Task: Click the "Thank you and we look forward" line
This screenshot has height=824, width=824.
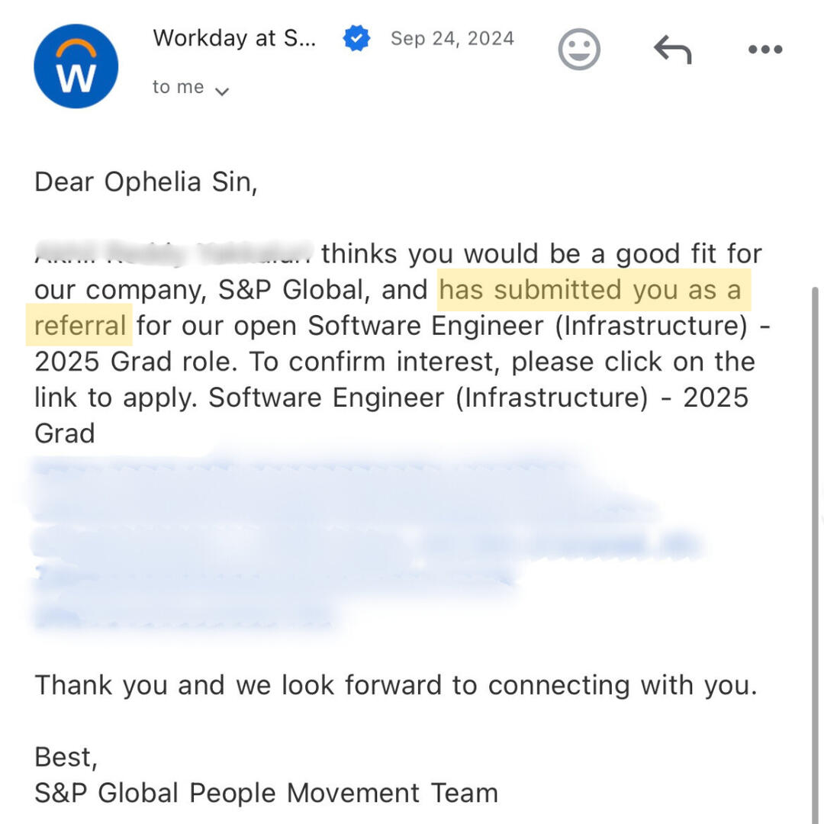Action: (x=395, y=685)
